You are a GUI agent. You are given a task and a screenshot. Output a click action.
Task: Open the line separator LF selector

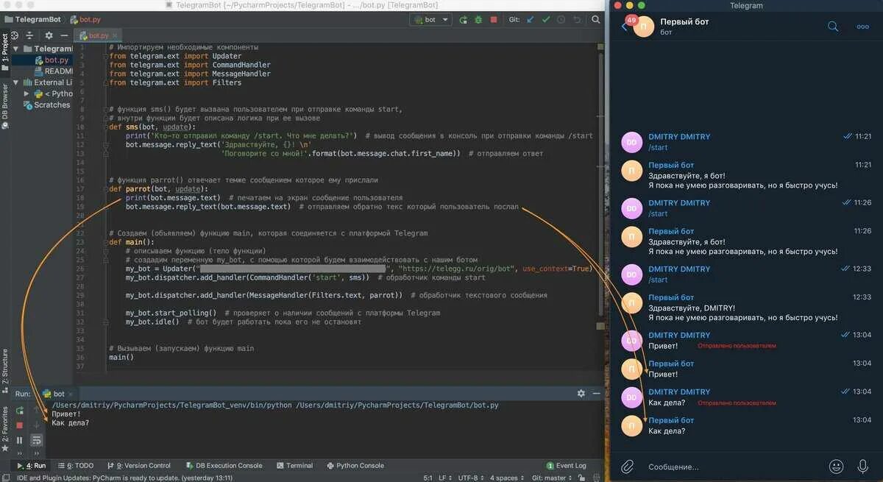[442, 477]
